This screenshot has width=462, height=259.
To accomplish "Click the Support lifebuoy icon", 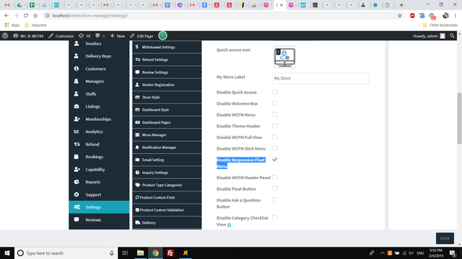I will [x=77, y=194].
